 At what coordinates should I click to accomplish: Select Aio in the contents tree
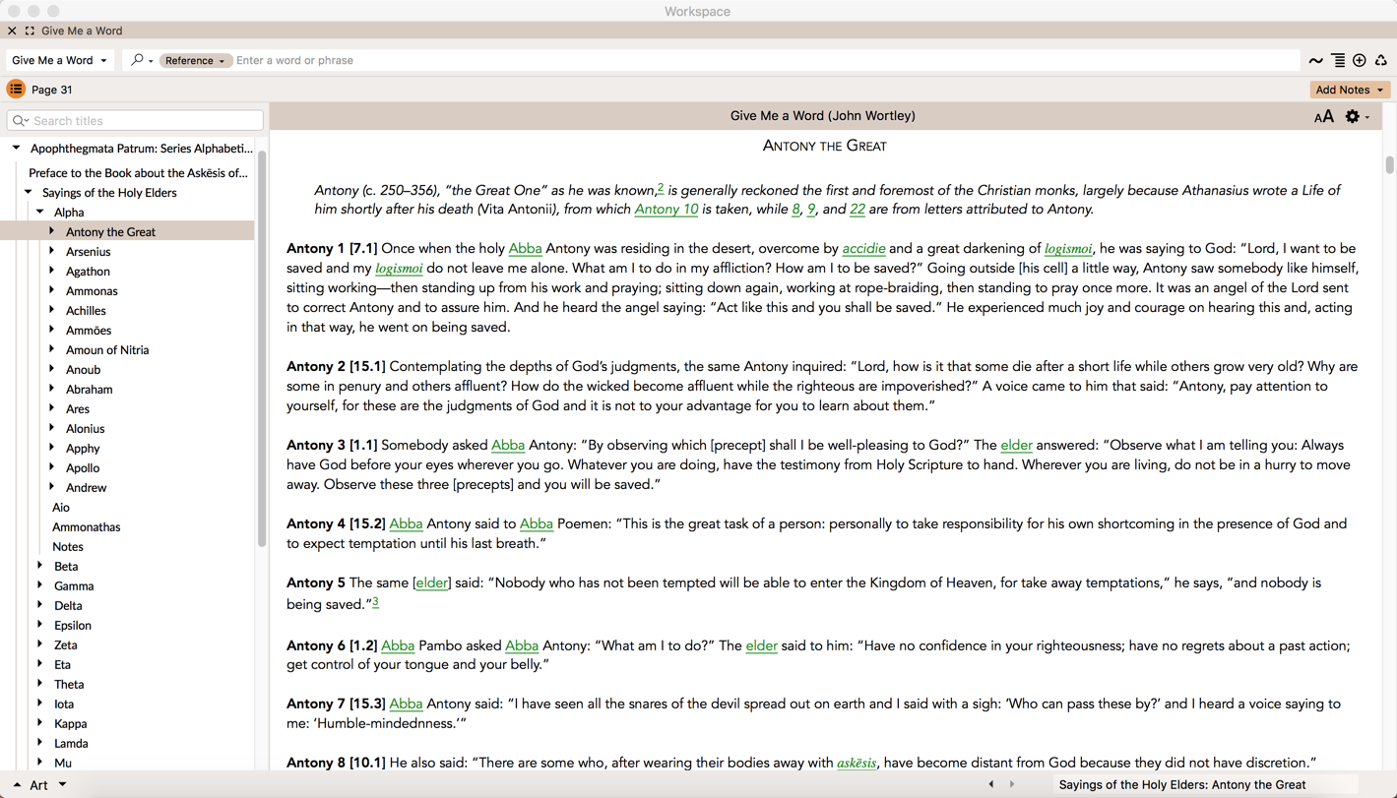click(x=61, y=508)
